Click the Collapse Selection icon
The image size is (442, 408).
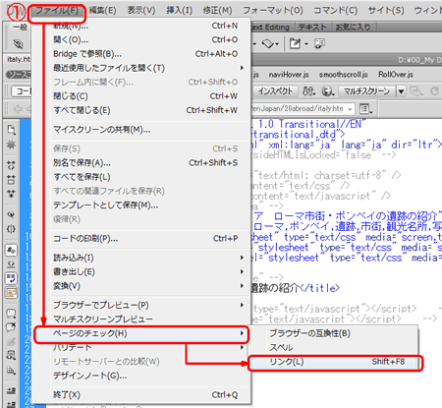(11, 179)
